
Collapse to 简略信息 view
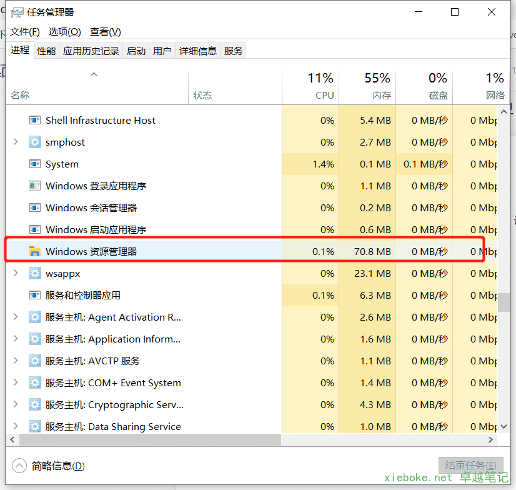point(49,466)
